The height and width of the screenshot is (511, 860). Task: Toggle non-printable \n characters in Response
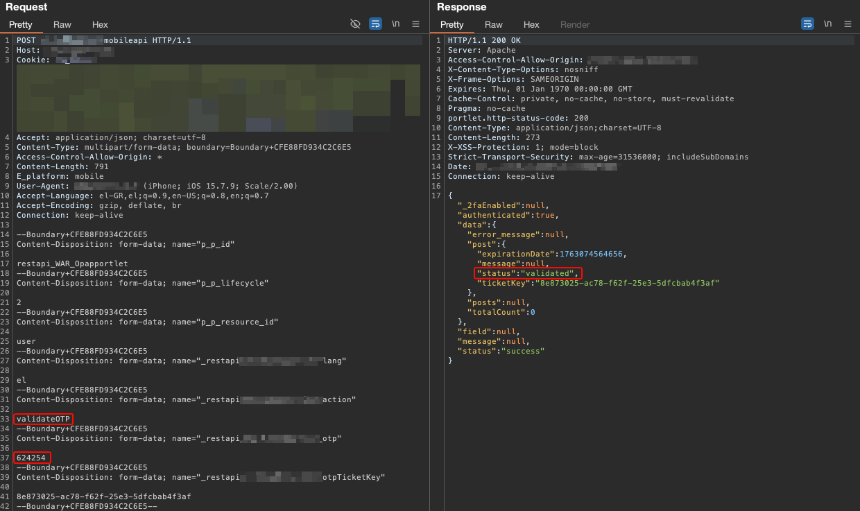point(827,24)
